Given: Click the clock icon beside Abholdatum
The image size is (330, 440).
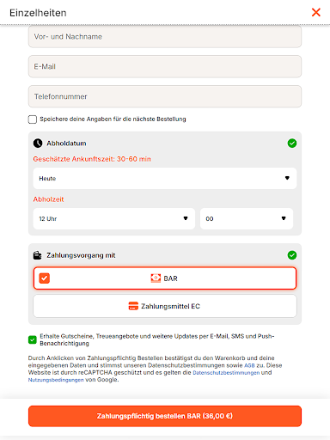Looking at the screenshot, I should tap(38, 144).
